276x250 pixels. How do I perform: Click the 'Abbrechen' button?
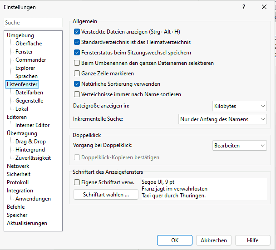click(x=214, y=240)
